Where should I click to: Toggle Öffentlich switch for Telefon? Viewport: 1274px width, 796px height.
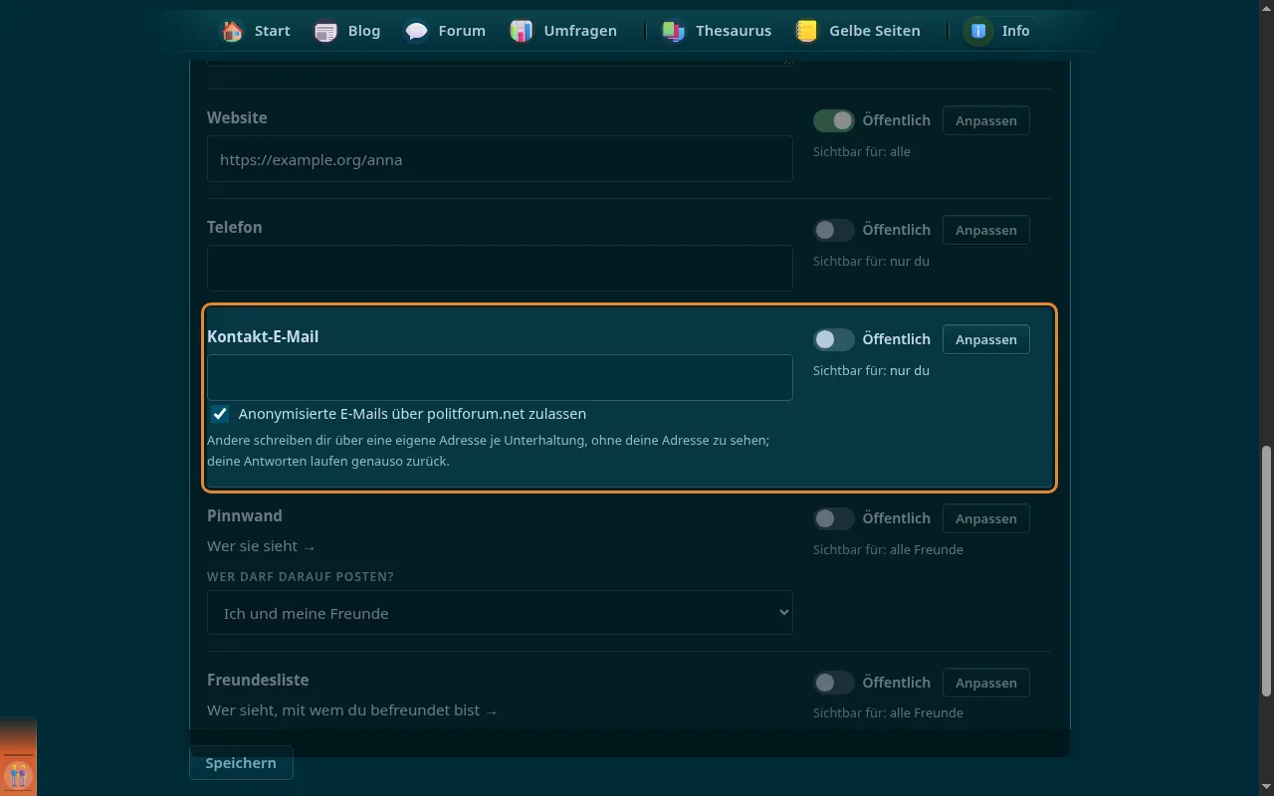click(x=834, y=230)
